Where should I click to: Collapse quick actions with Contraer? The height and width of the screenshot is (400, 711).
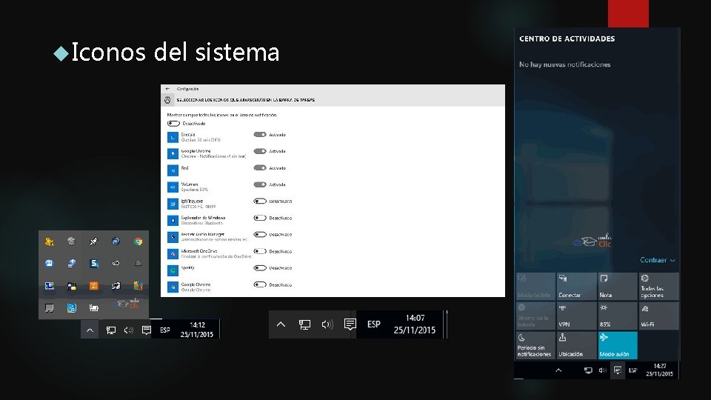657,260
